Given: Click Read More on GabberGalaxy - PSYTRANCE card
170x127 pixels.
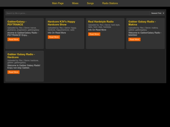Looking at the screenshot, I should 14,40.
